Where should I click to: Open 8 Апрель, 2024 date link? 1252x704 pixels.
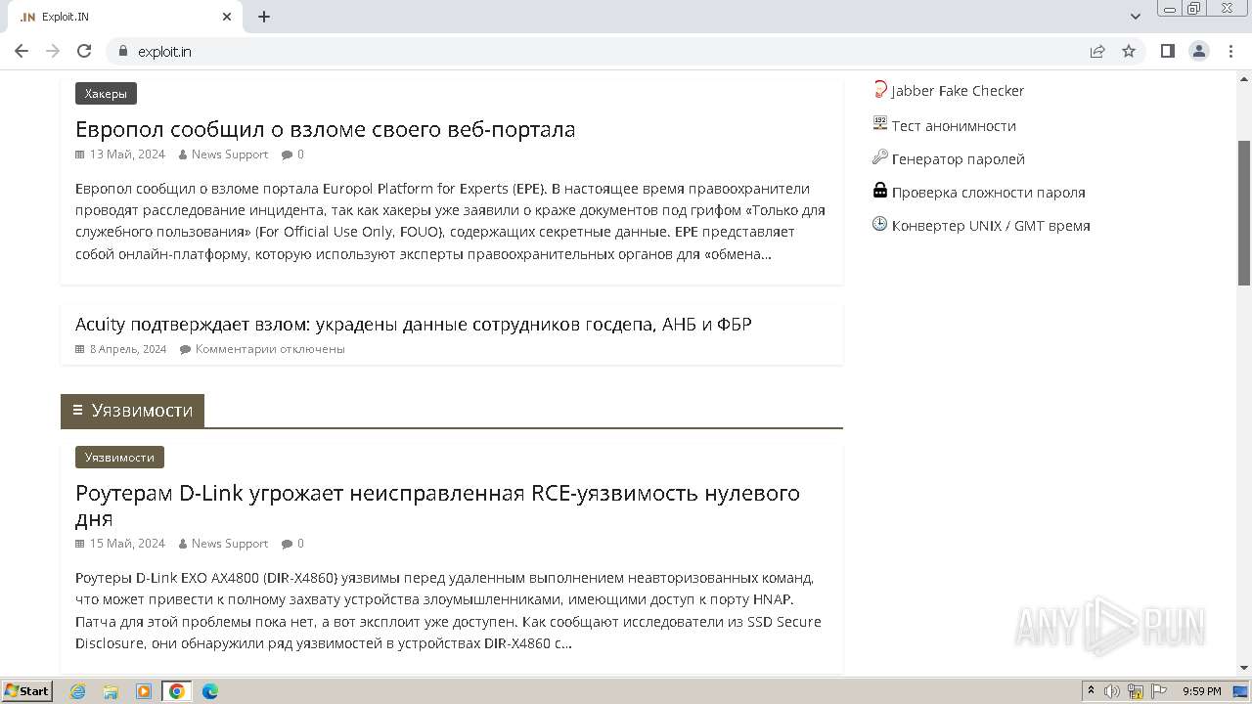coord(128,349)
